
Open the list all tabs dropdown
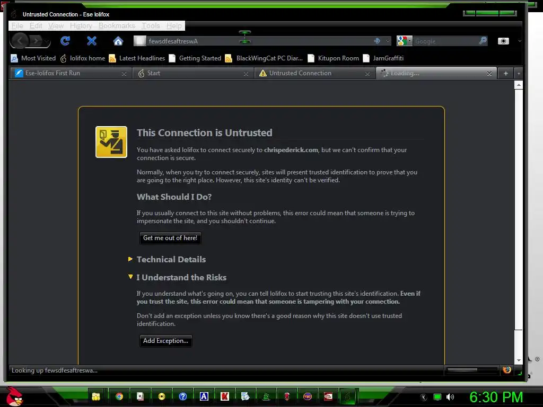coord(519,73)
